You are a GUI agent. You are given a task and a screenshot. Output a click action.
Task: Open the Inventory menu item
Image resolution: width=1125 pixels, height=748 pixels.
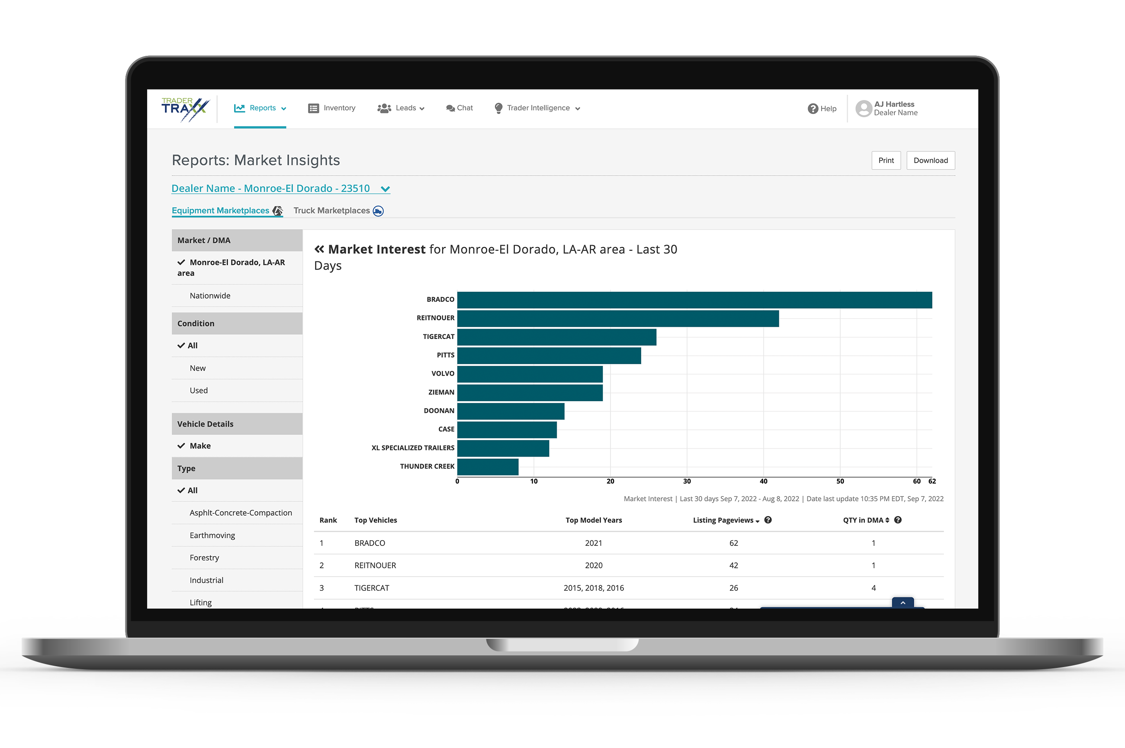pos(332,108)
